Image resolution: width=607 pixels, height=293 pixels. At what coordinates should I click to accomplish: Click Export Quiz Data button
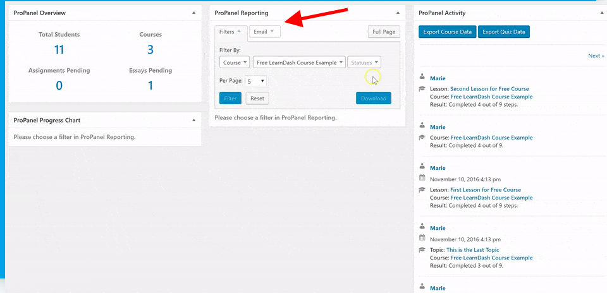(504, 32)
